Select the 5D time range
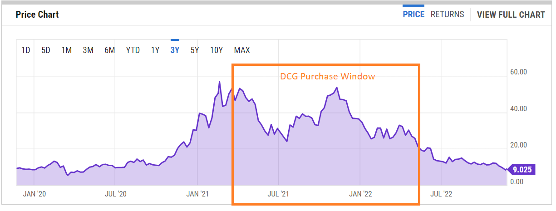The height and width of the screenshot is (211, 556). tap(46, 50)
